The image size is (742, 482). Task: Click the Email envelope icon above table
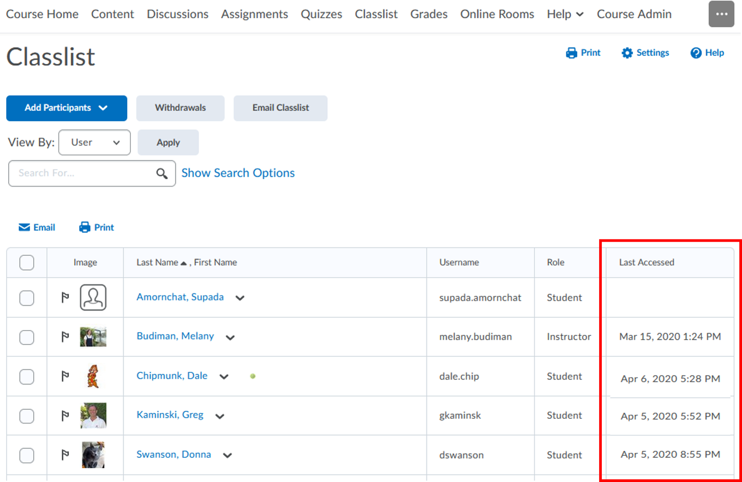(x=24, y=227)
